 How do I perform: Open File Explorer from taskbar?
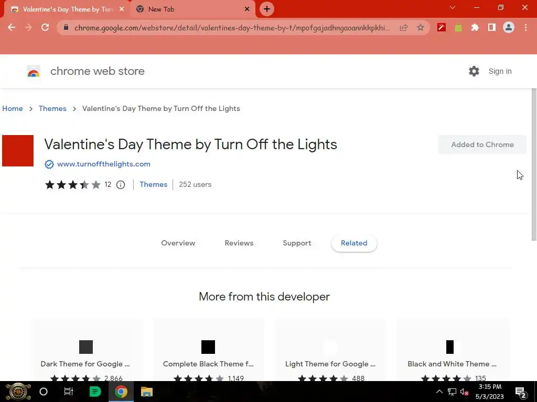coord(147,392)
